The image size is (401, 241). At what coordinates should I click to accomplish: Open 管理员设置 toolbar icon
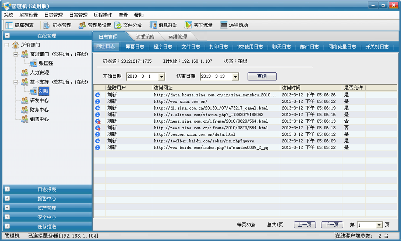pyautogui.click(x=82, y=25)
